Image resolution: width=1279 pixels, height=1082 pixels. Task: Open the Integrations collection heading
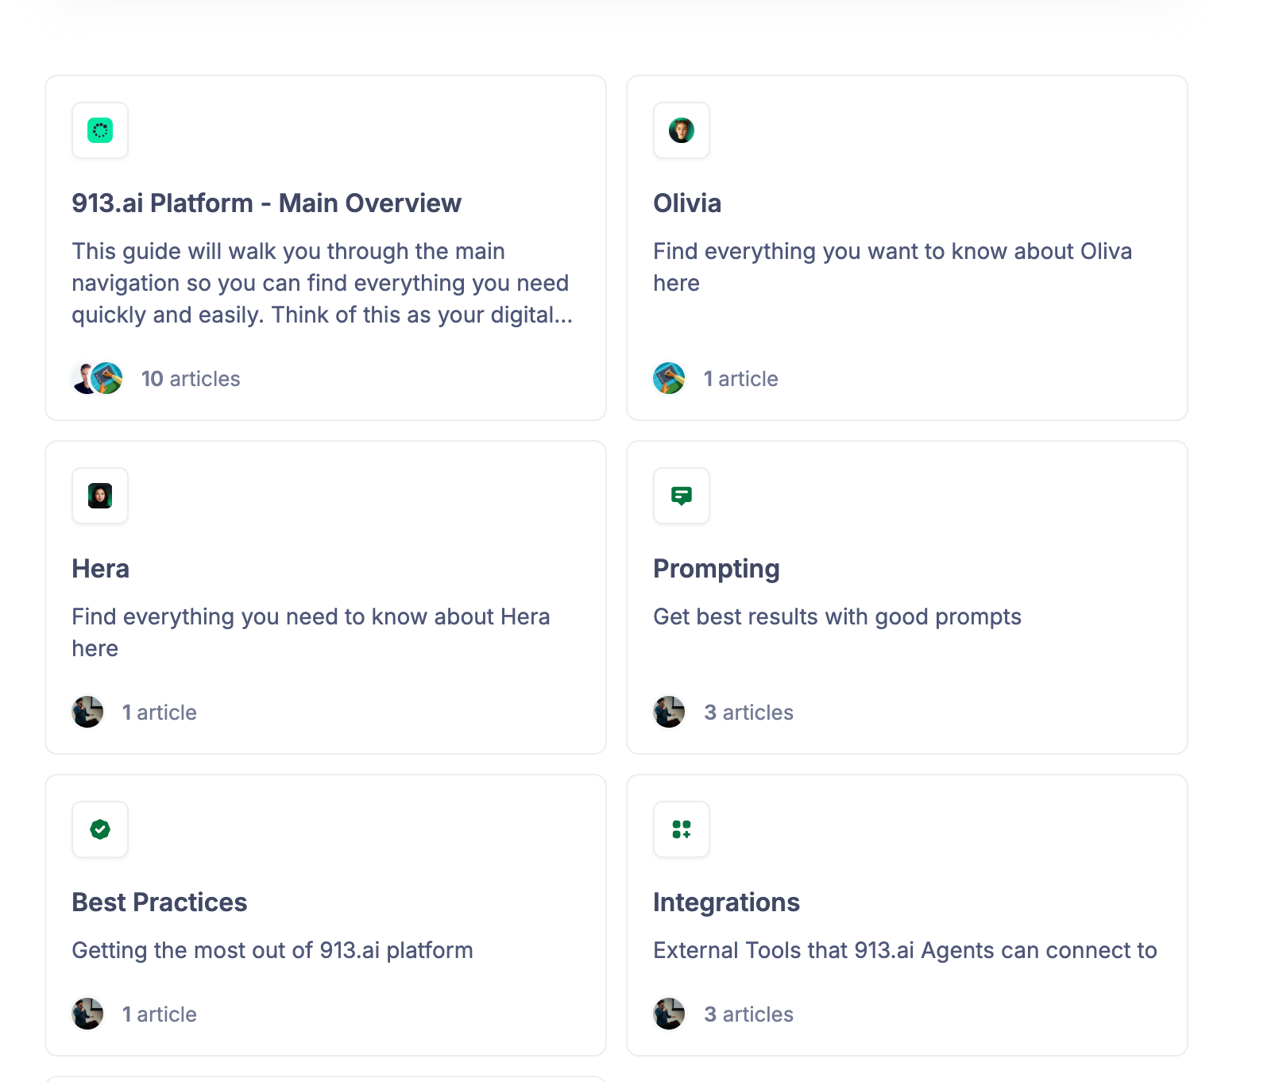(726, 902)
